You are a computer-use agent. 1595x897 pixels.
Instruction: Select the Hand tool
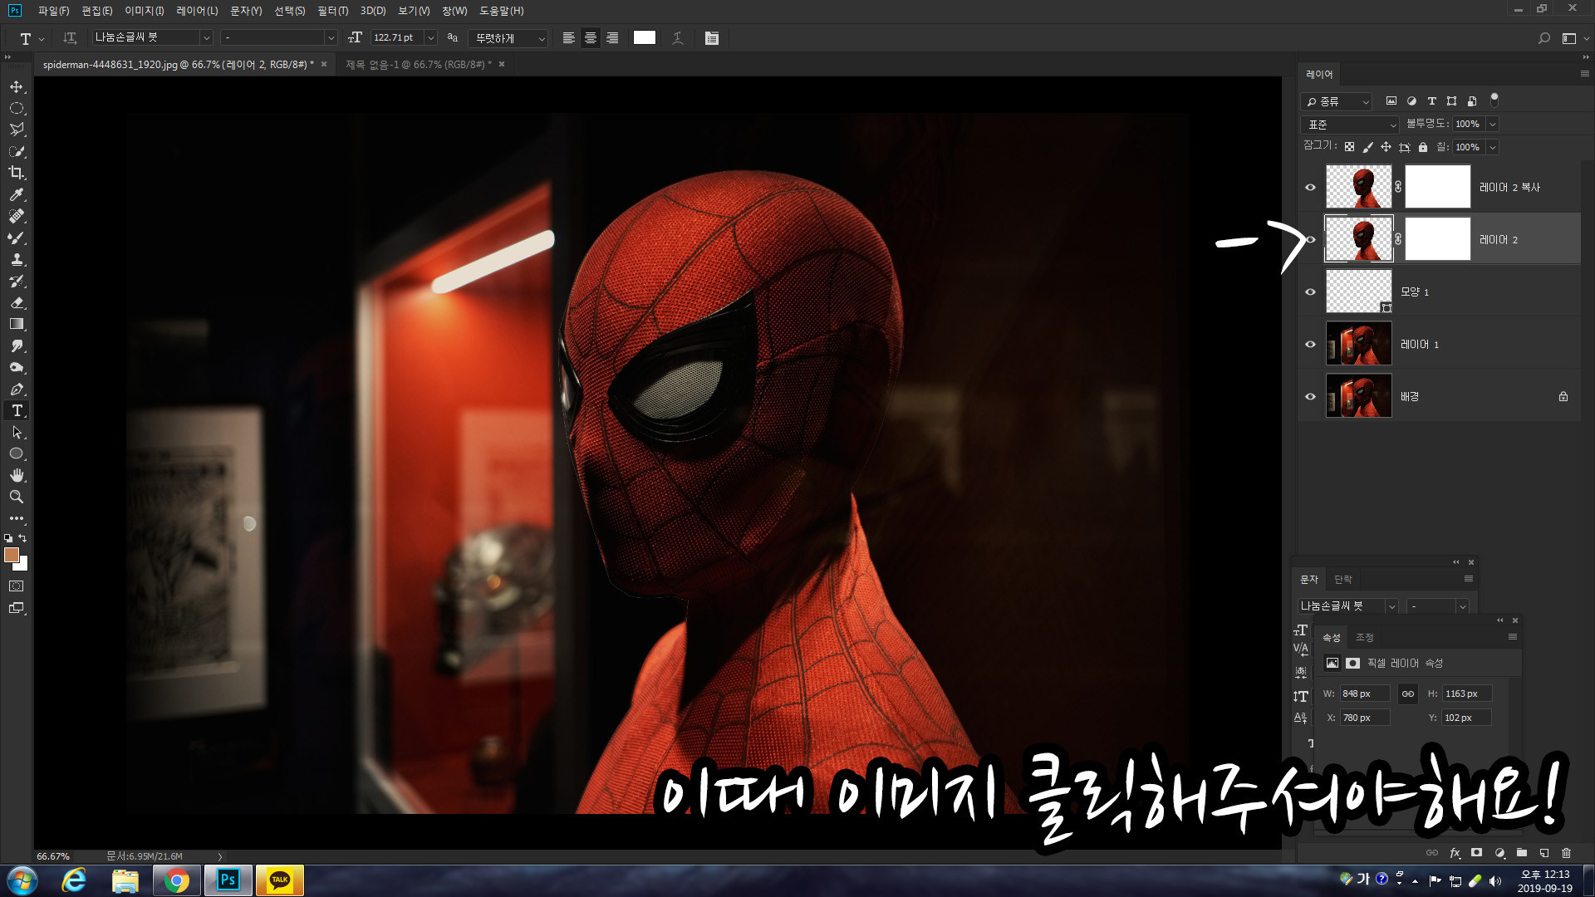pos(17,475)
